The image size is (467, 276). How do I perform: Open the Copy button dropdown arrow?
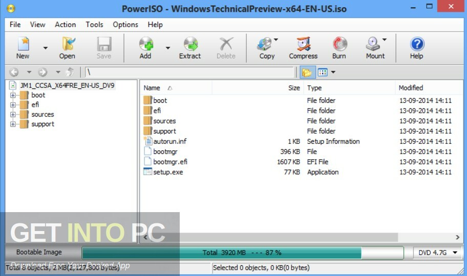(276, 39)
